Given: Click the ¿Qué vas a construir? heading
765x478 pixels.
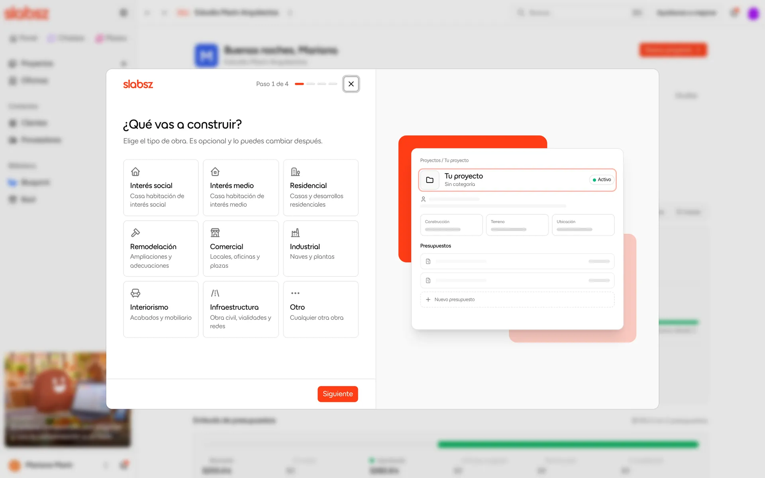Looking at the screenshot, I should click(182, 125).
